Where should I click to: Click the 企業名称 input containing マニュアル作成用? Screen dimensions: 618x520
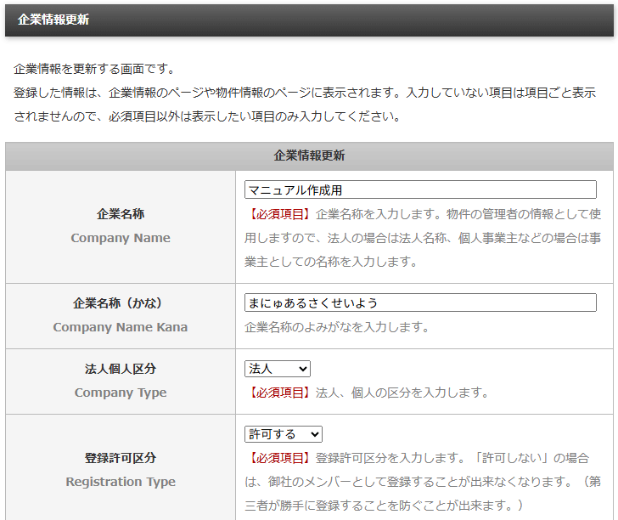pyautogui.click(x=420, y=189)
